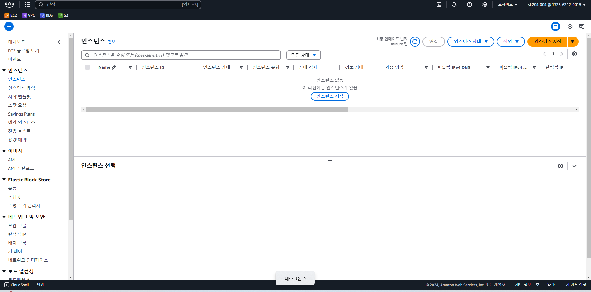Launch CloudShell from top bar icon
The width and height of the screenshot is (591, 292).
click(439, 5)
